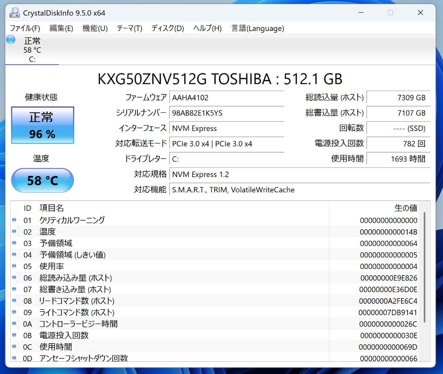The image size is (443, 374).
Task: Click the status dot next to アンセーフシャットダウン回数
Action: (x=14, y=358)
